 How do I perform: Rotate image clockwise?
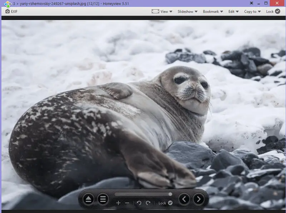coord(148,203)
